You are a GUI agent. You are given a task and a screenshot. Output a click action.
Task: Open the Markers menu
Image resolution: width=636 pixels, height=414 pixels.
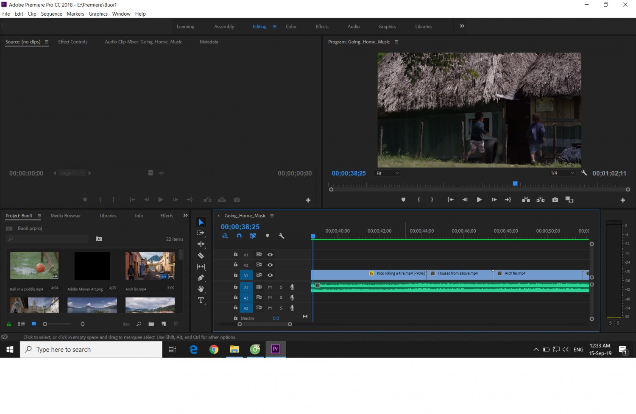coord(75,14)
